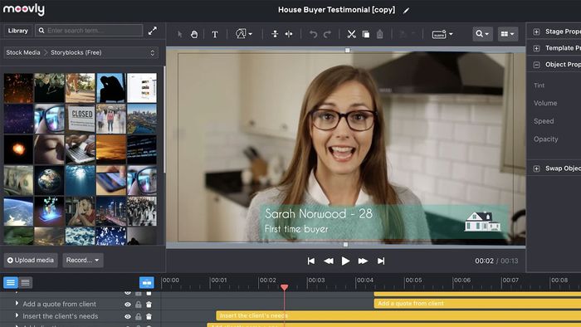
Task: Hide the 'Insert the client's needs' layer
Action: pyautogui.click(x=128, y=317)
